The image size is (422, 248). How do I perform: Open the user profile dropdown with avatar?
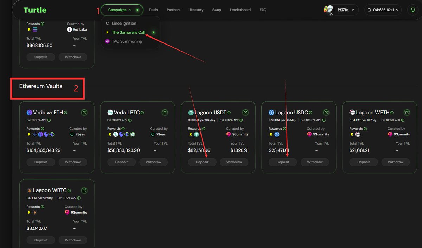click(x=341, y=10)
